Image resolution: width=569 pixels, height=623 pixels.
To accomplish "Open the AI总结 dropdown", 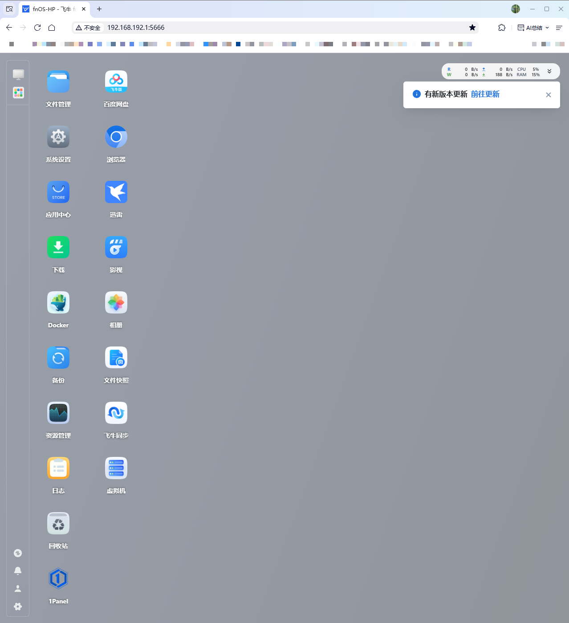I will [533, 28].
